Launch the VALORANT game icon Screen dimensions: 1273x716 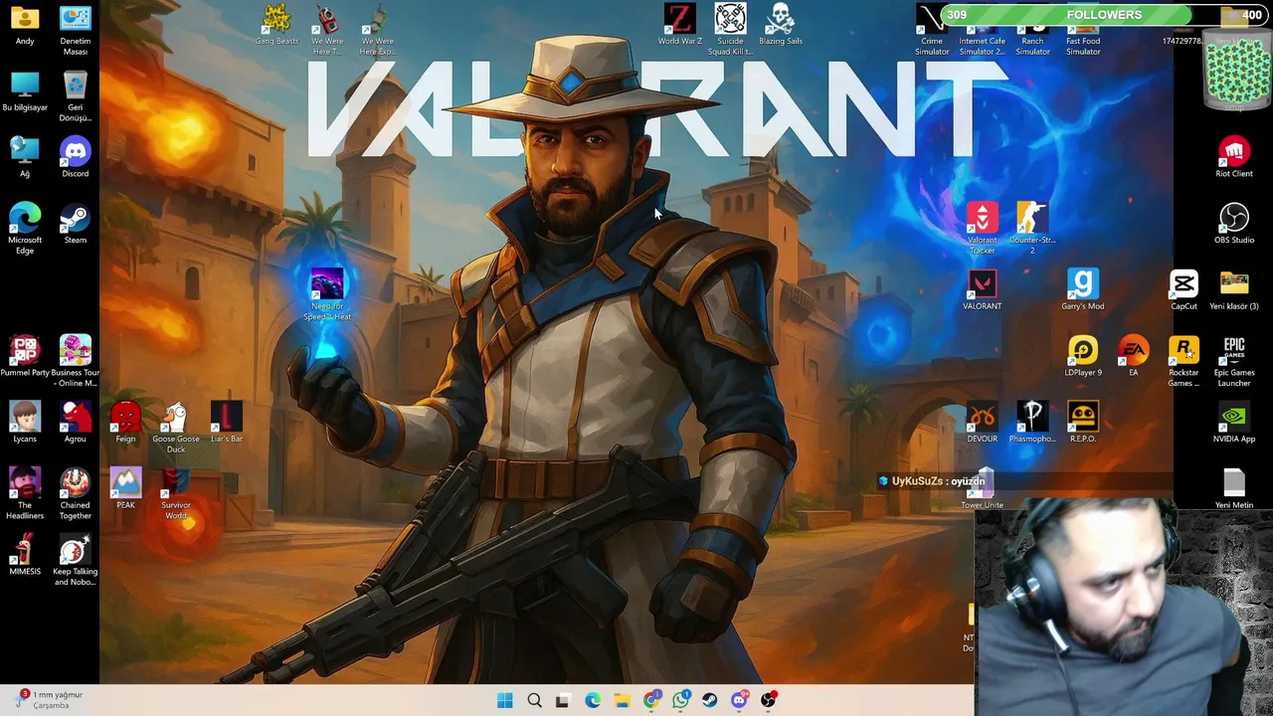tap(982, 291)
